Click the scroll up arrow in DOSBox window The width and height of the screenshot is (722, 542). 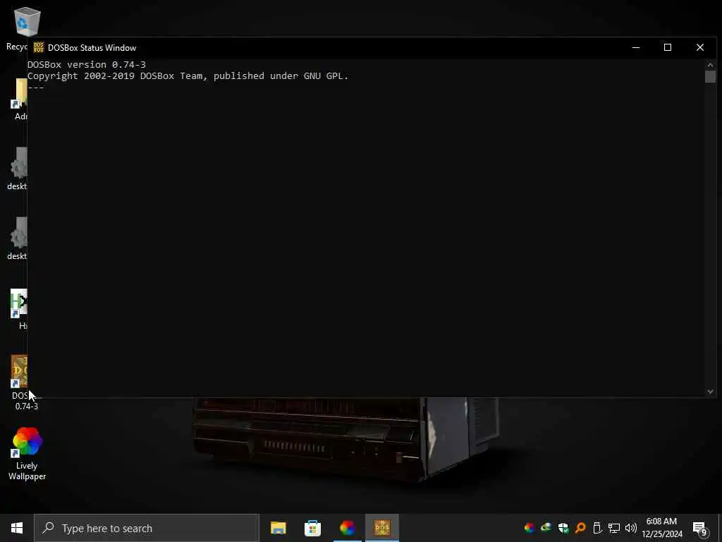710,64
